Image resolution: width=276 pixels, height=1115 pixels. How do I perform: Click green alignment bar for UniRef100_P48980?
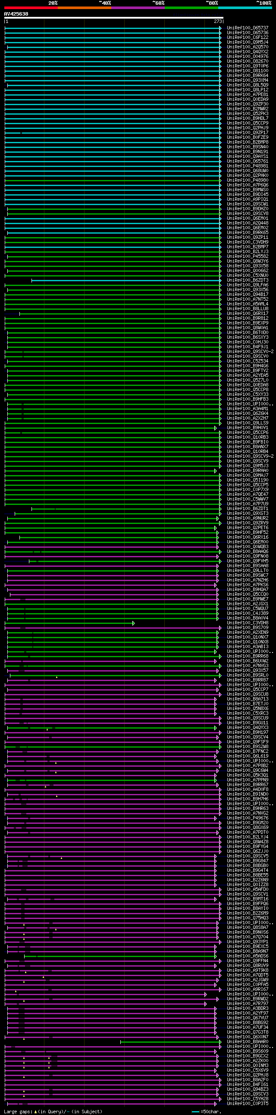coord(112,180)
